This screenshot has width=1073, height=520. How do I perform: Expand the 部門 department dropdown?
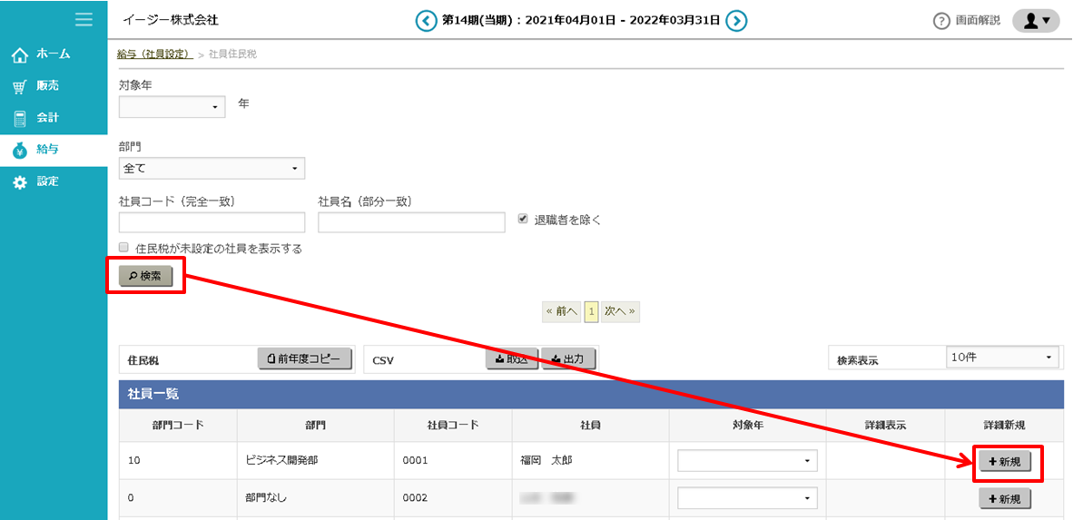pyautogui.click(x=212, y=168)
